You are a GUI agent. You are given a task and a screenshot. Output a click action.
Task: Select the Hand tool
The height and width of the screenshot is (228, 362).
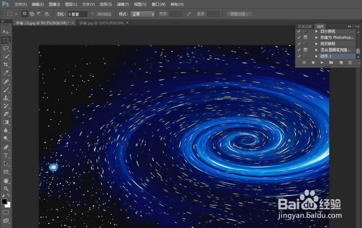point(6,181)
